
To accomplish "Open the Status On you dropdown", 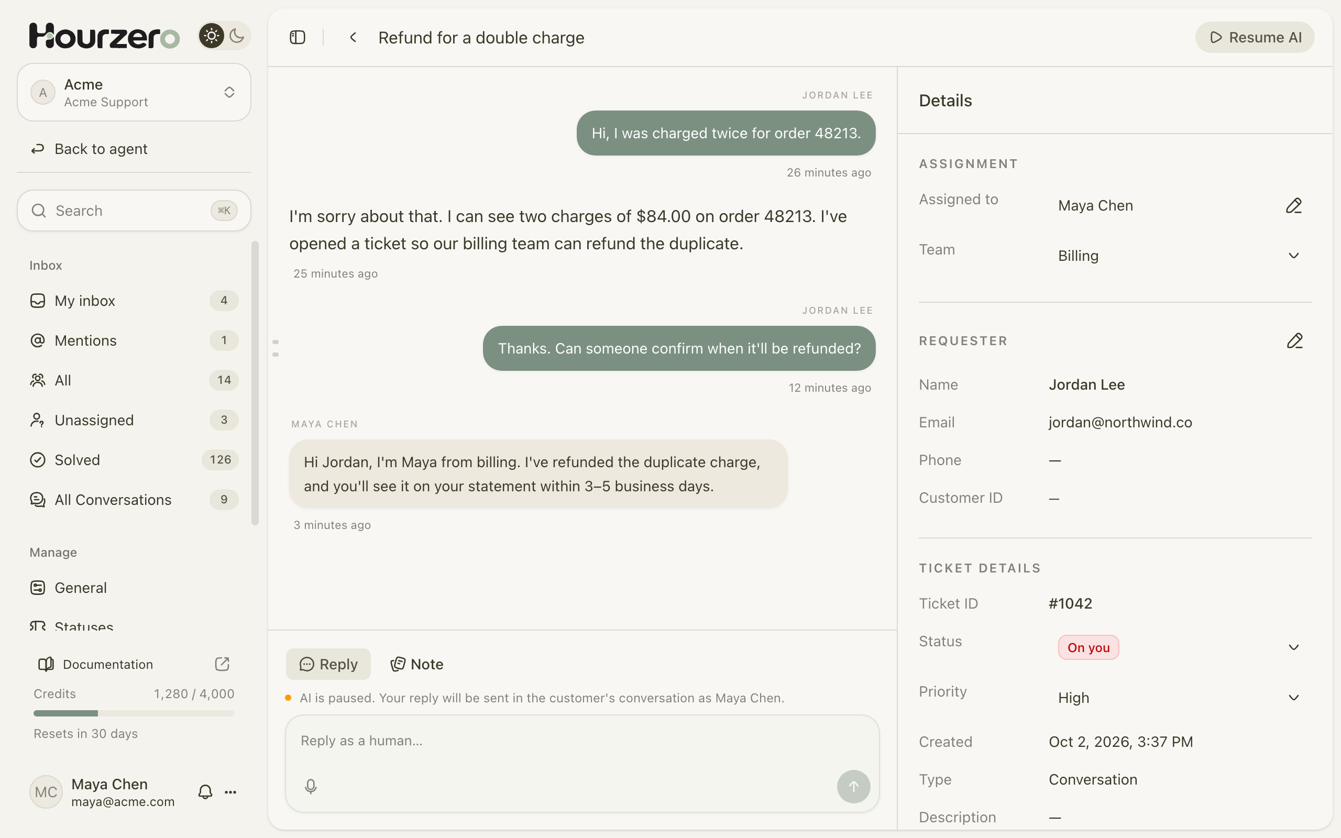I will 1180,647.
